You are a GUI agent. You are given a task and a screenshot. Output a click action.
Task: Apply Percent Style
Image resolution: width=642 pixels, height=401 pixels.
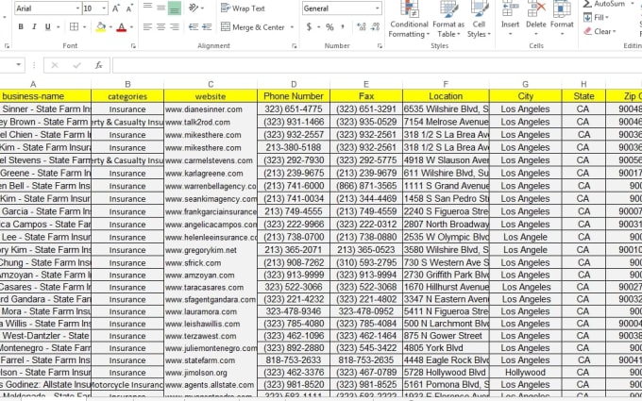[329, 27]
